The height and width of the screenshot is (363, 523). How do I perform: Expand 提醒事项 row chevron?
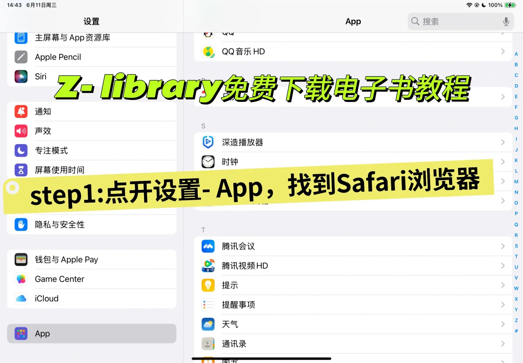coord(503,305)
